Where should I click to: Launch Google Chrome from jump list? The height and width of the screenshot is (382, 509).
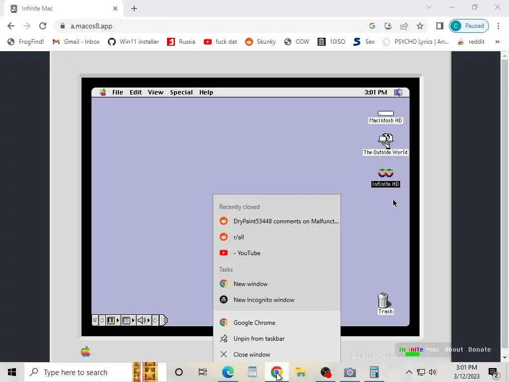[x=277, y=322]
